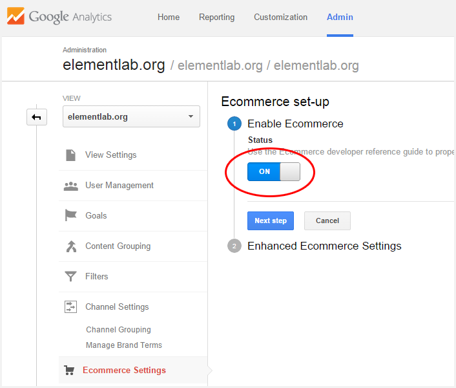
Task: Click the Channel Settings icon
Action: pos(70,307)
